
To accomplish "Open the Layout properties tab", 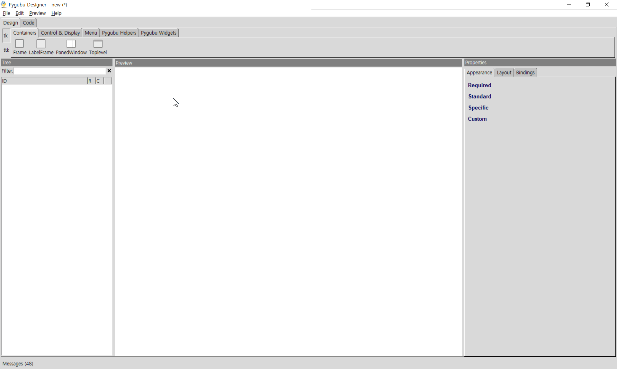I will click(x=504, y=73).
